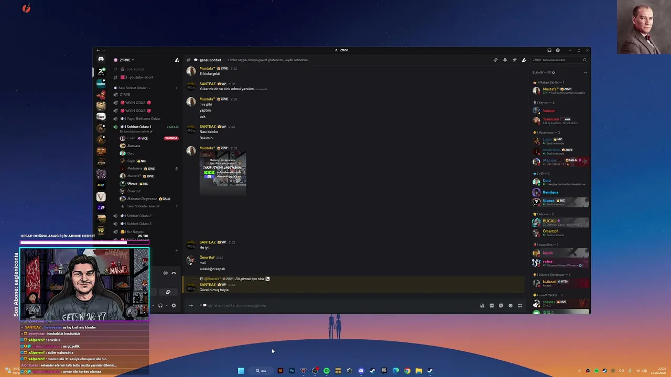Collapse the Etkinlik section chevron
This screenshot has height=377, width=671.
pos(586,72)
